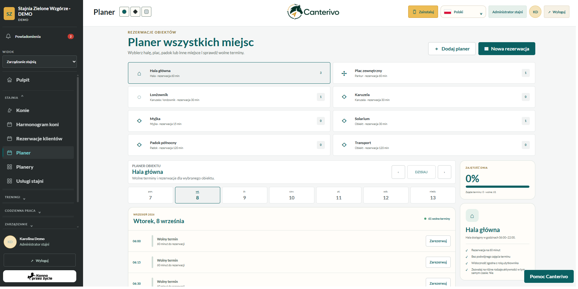Select the rounded square theme toggle

(146, 12)
